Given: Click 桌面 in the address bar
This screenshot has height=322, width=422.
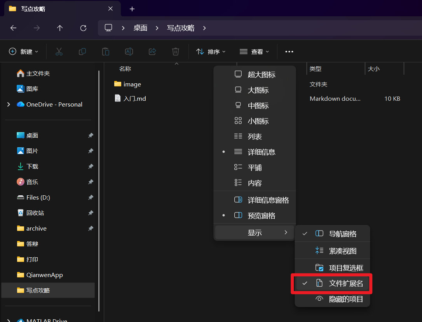Looking at the screenshot, I should pos(140,28).
